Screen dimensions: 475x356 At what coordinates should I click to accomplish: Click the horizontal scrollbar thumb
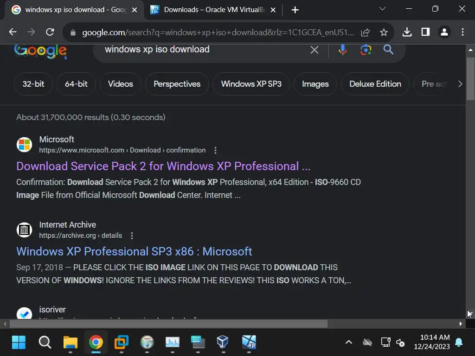(168, 324)
